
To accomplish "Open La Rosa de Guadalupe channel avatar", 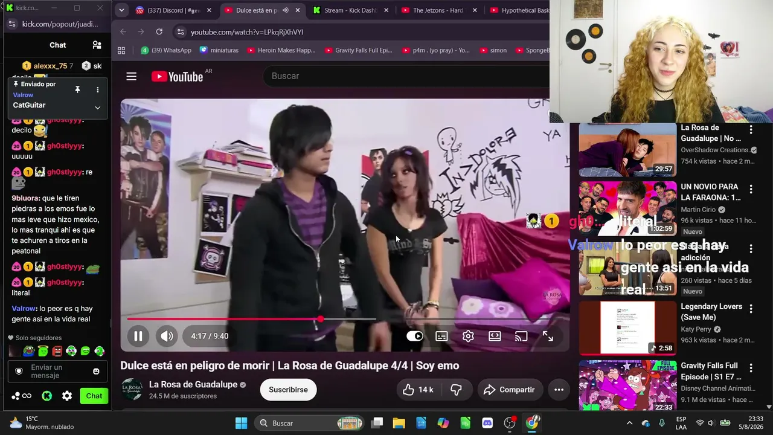I will coord(132,390).
